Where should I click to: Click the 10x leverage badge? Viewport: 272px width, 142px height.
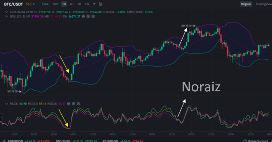(28, 4)
